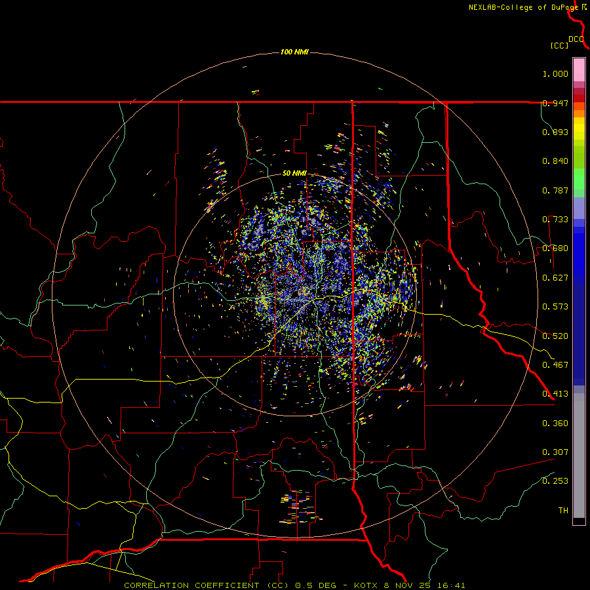Image resolution: width=590 pixels, height=590 pixels.
Task: Click the 0.360 color scale value
Action: click(x=555, y=423)
